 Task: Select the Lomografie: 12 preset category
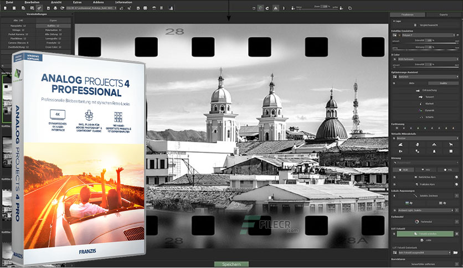[x=54, y=38]
